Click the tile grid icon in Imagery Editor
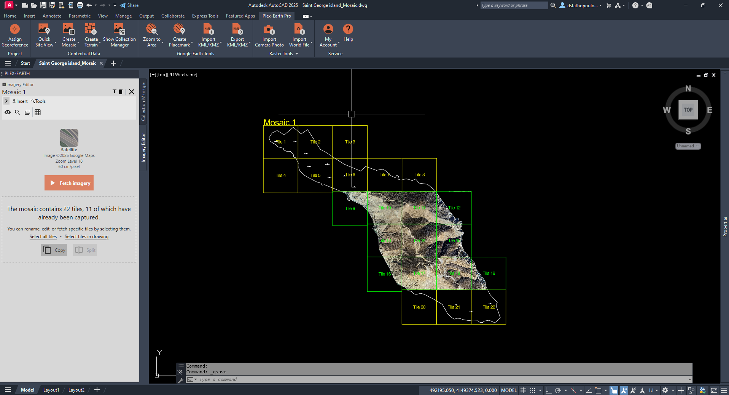The height and width of the screenshot is (395, 729). [38, 112]
